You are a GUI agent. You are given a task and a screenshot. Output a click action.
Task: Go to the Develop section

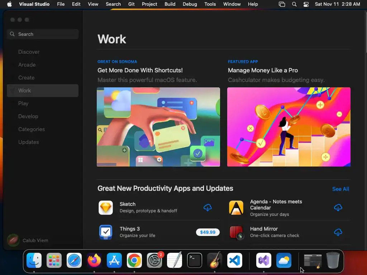[43, 116]
